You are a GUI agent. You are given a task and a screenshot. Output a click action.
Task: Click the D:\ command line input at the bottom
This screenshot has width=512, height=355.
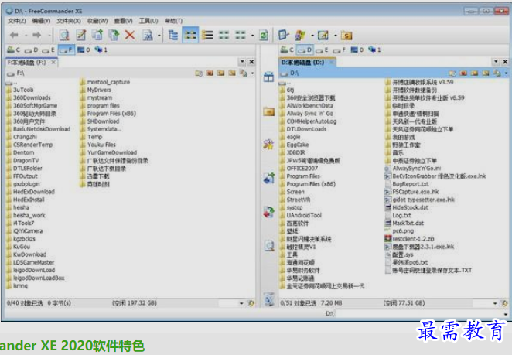point(420,314)
